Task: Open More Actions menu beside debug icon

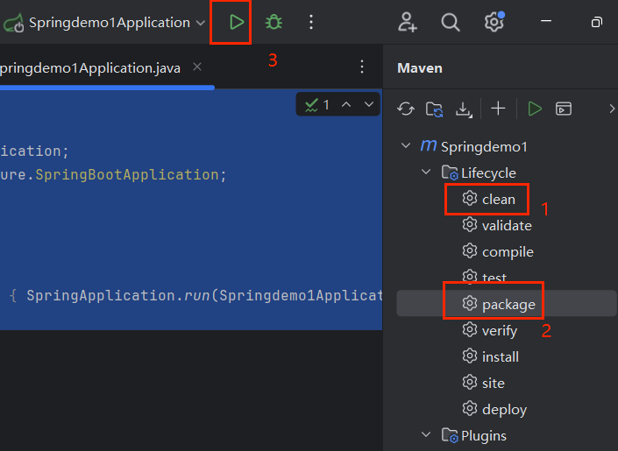Action: tap(311, 22)
